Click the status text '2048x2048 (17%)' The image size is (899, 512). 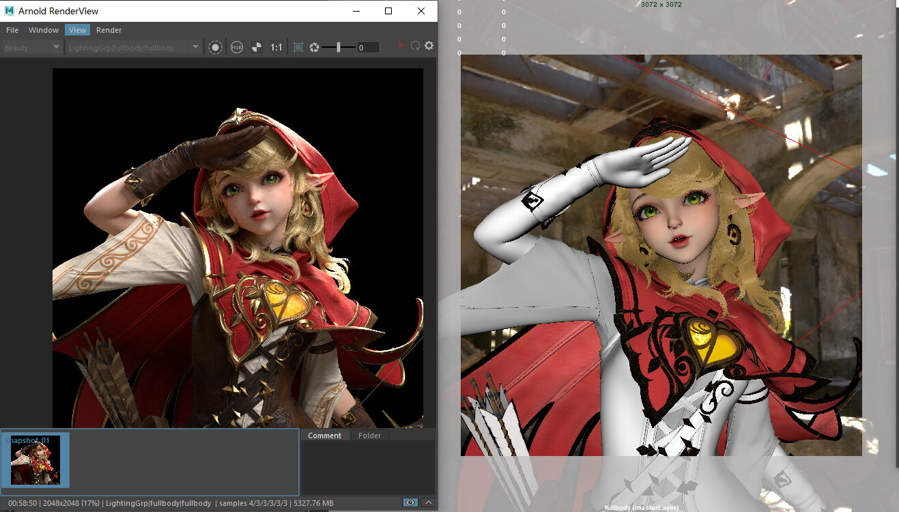click(x=72, y=503)
